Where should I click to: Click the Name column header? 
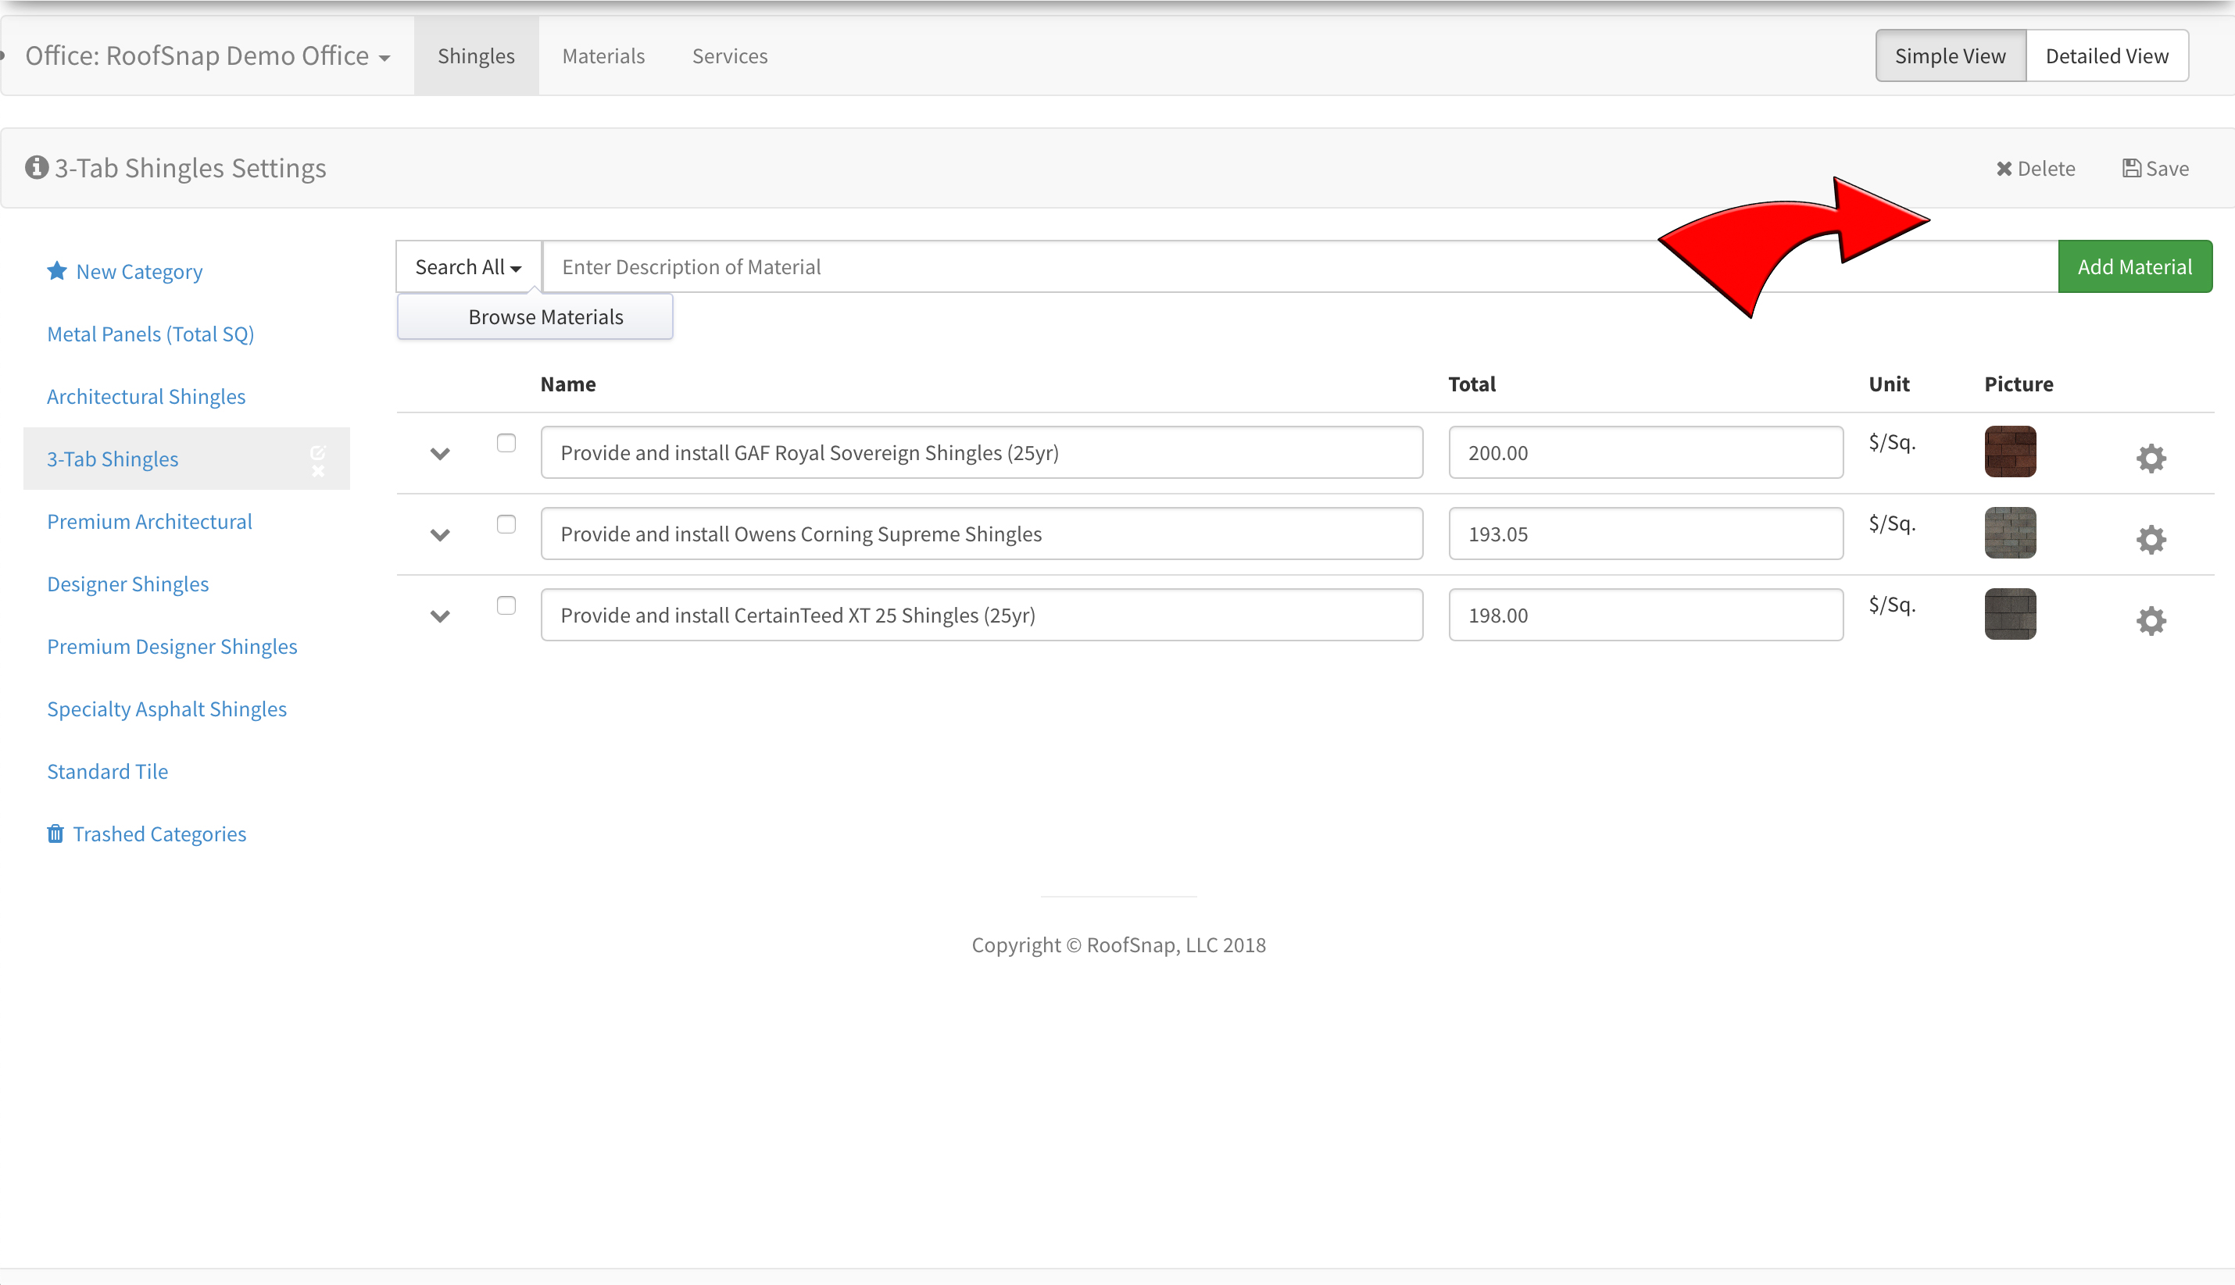[x=568, y=385]
